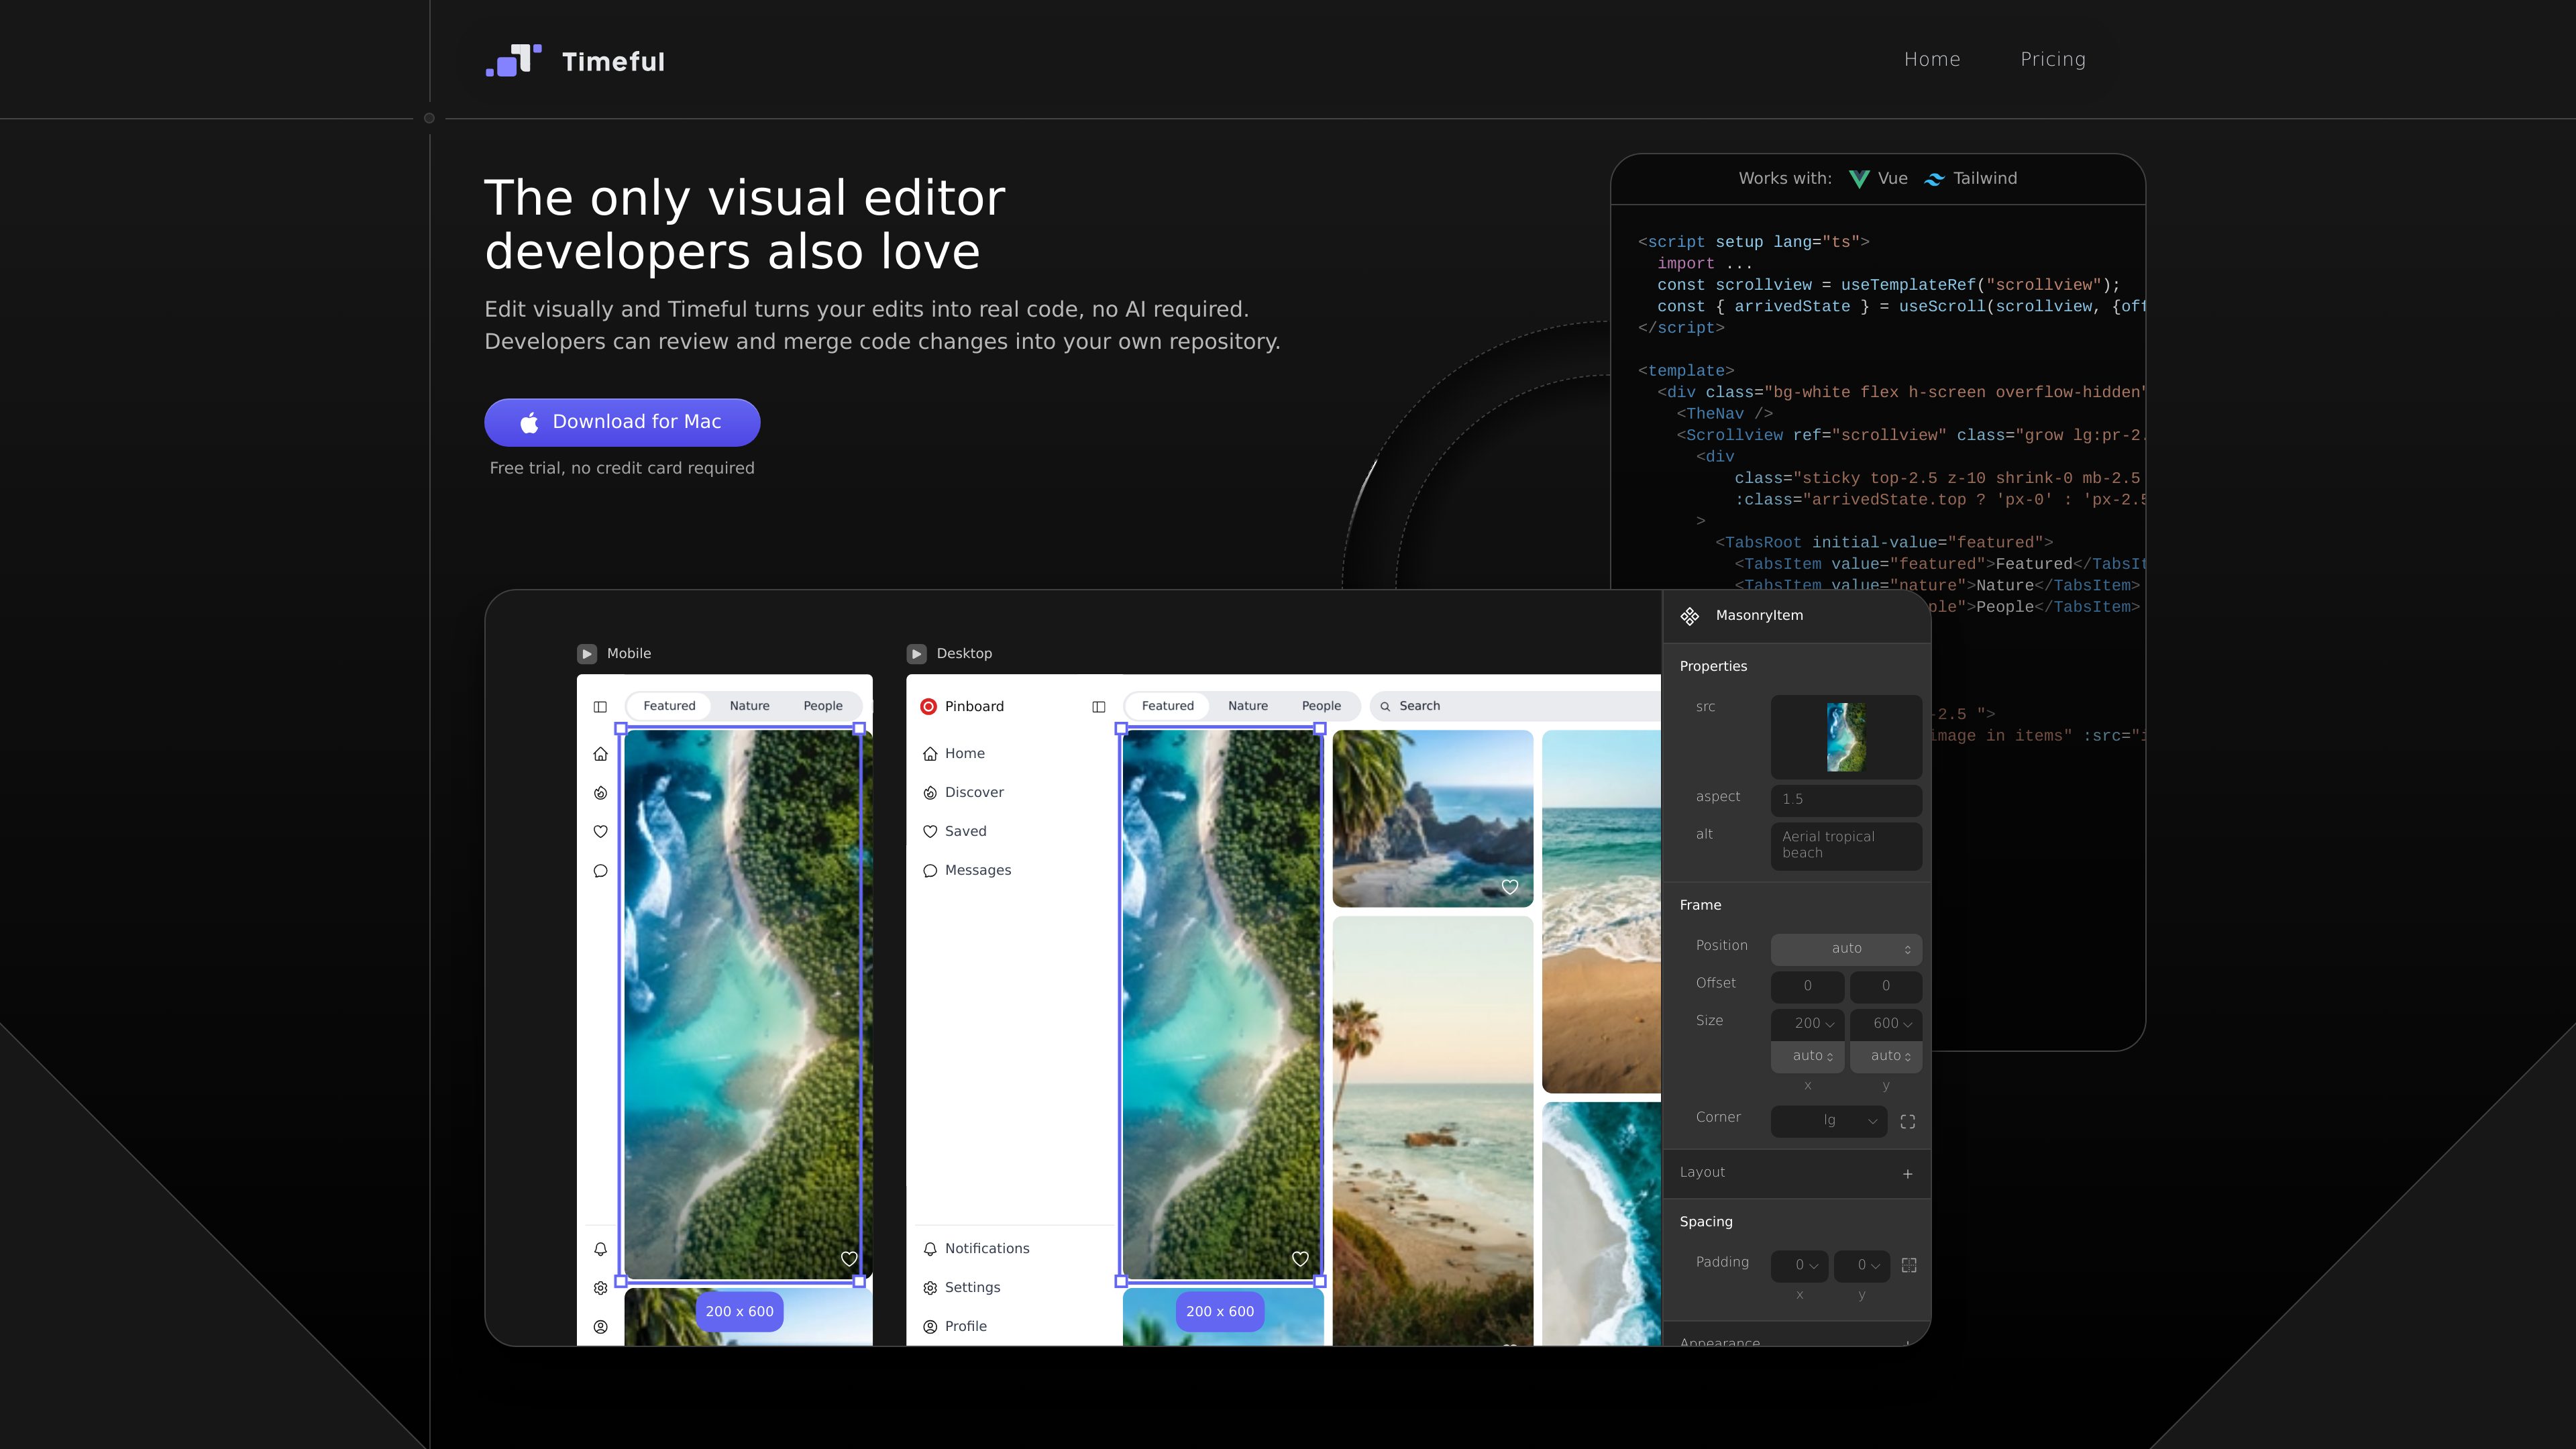The height and width of the screenshot is (1449, 2576).
Task: Toggle individual padding sides icon
Action: [1909, 1265]
